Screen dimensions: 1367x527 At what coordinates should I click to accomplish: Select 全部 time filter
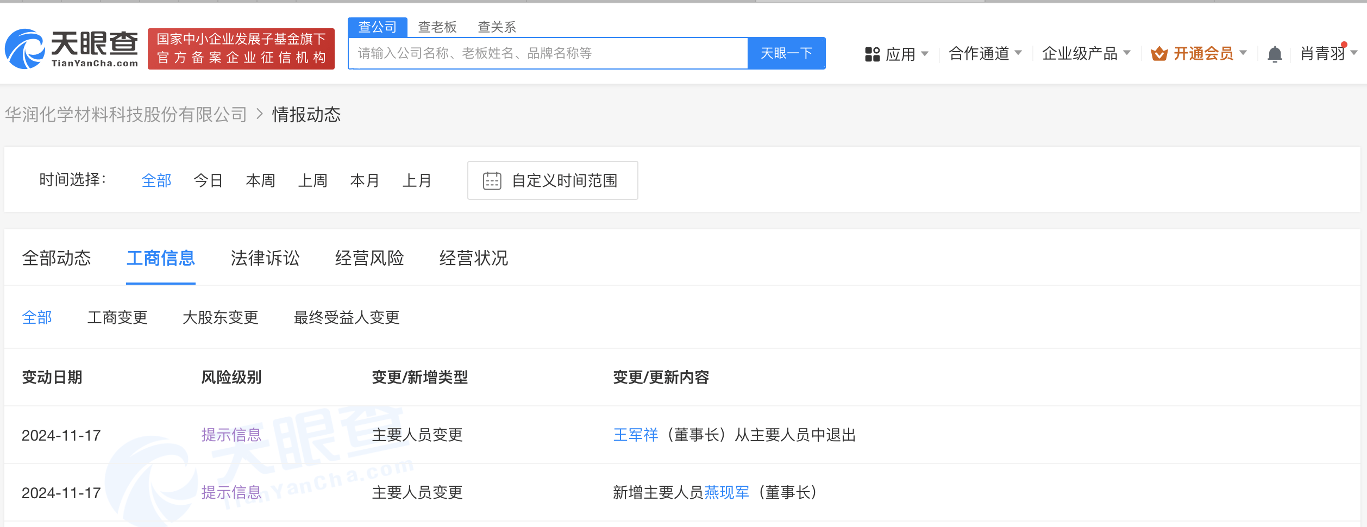156,180
